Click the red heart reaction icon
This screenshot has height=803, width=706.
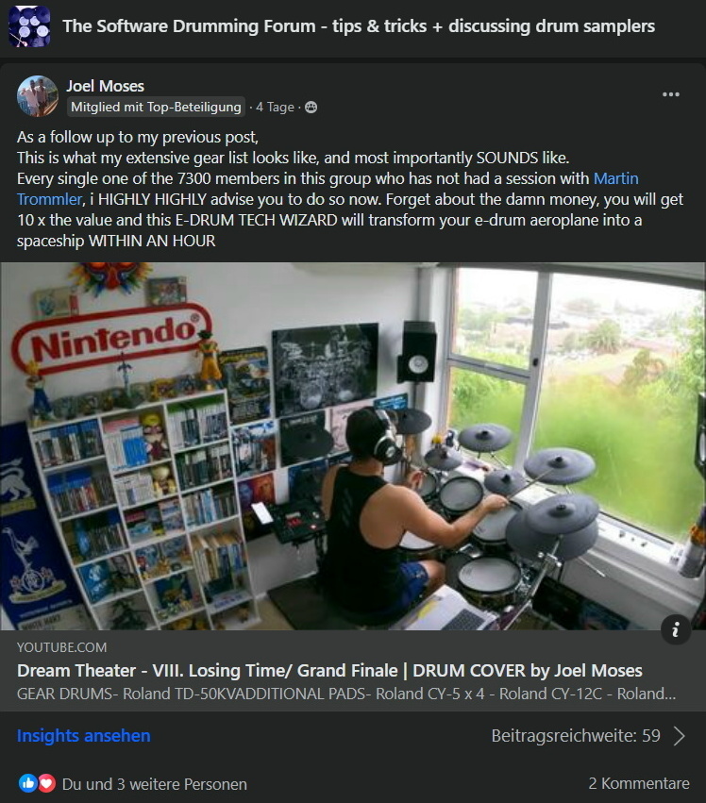tap(46, 783)
